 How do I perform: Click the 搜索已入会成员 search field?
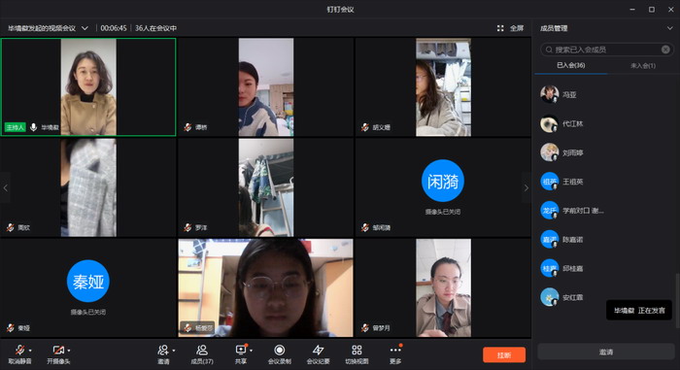pos(607,50)
